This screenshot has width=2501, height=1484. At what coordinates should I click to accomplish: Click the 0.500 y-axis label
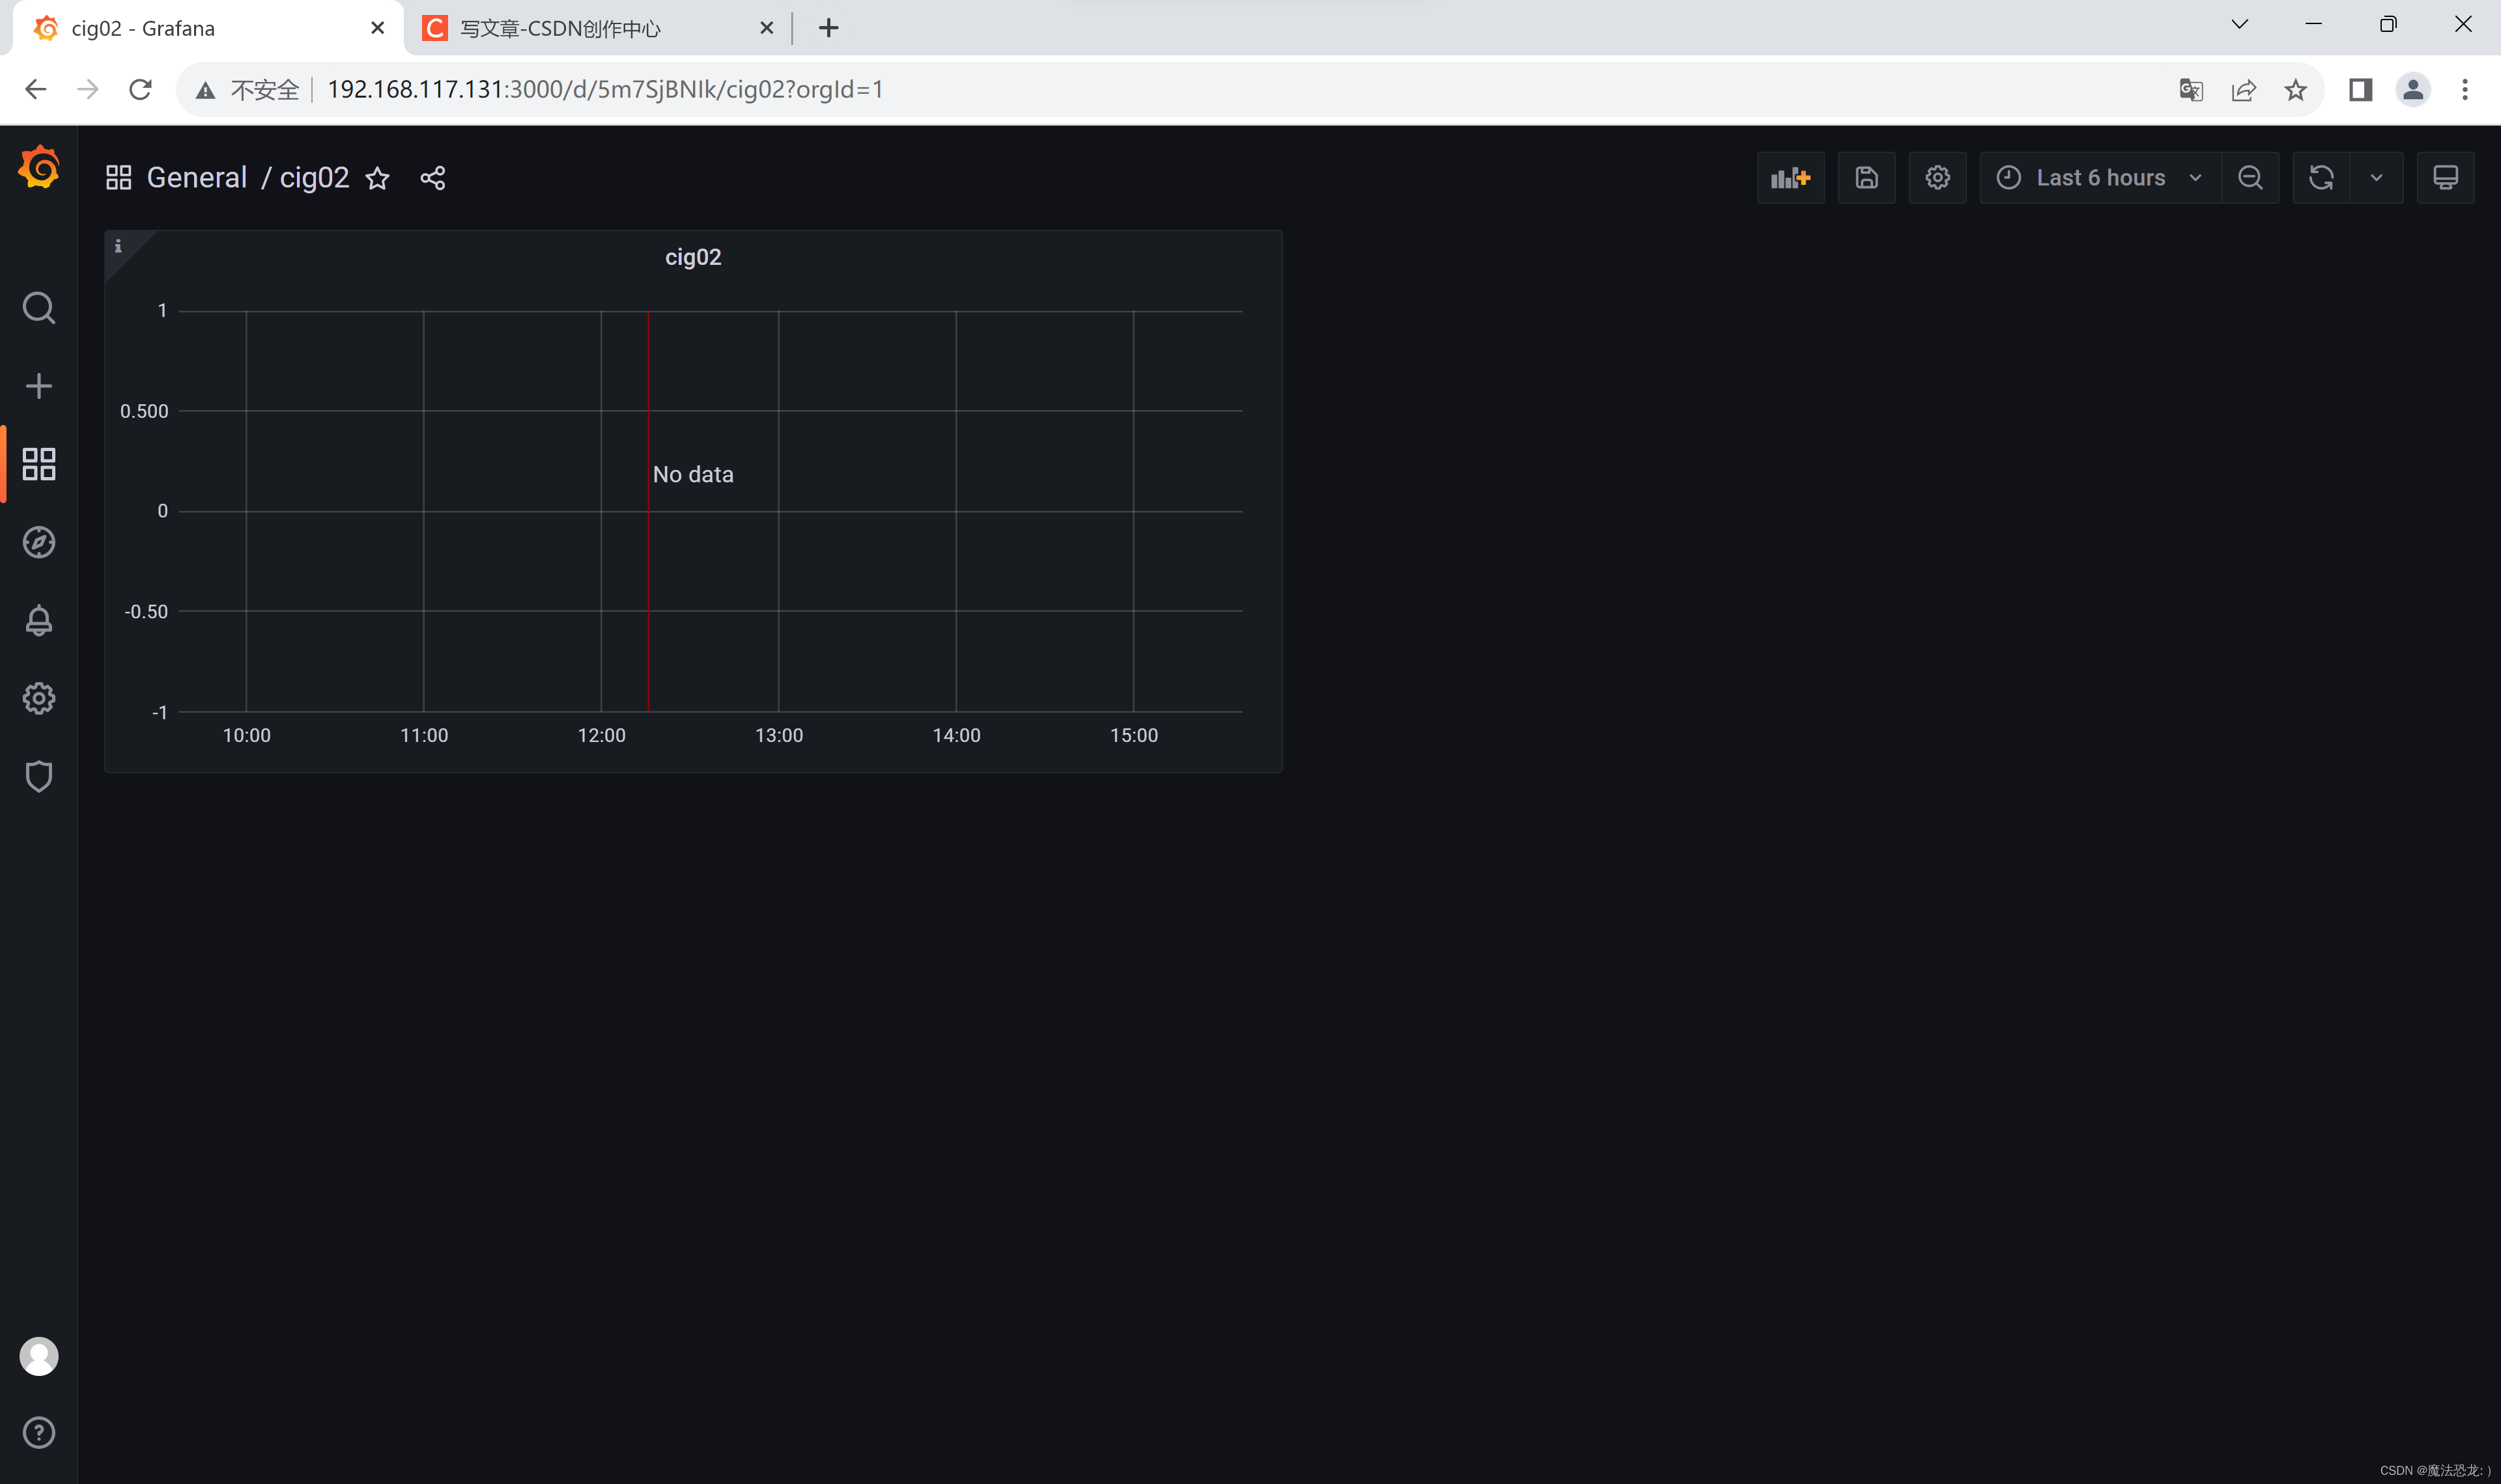pyautogui.click(x=144, y=411)
